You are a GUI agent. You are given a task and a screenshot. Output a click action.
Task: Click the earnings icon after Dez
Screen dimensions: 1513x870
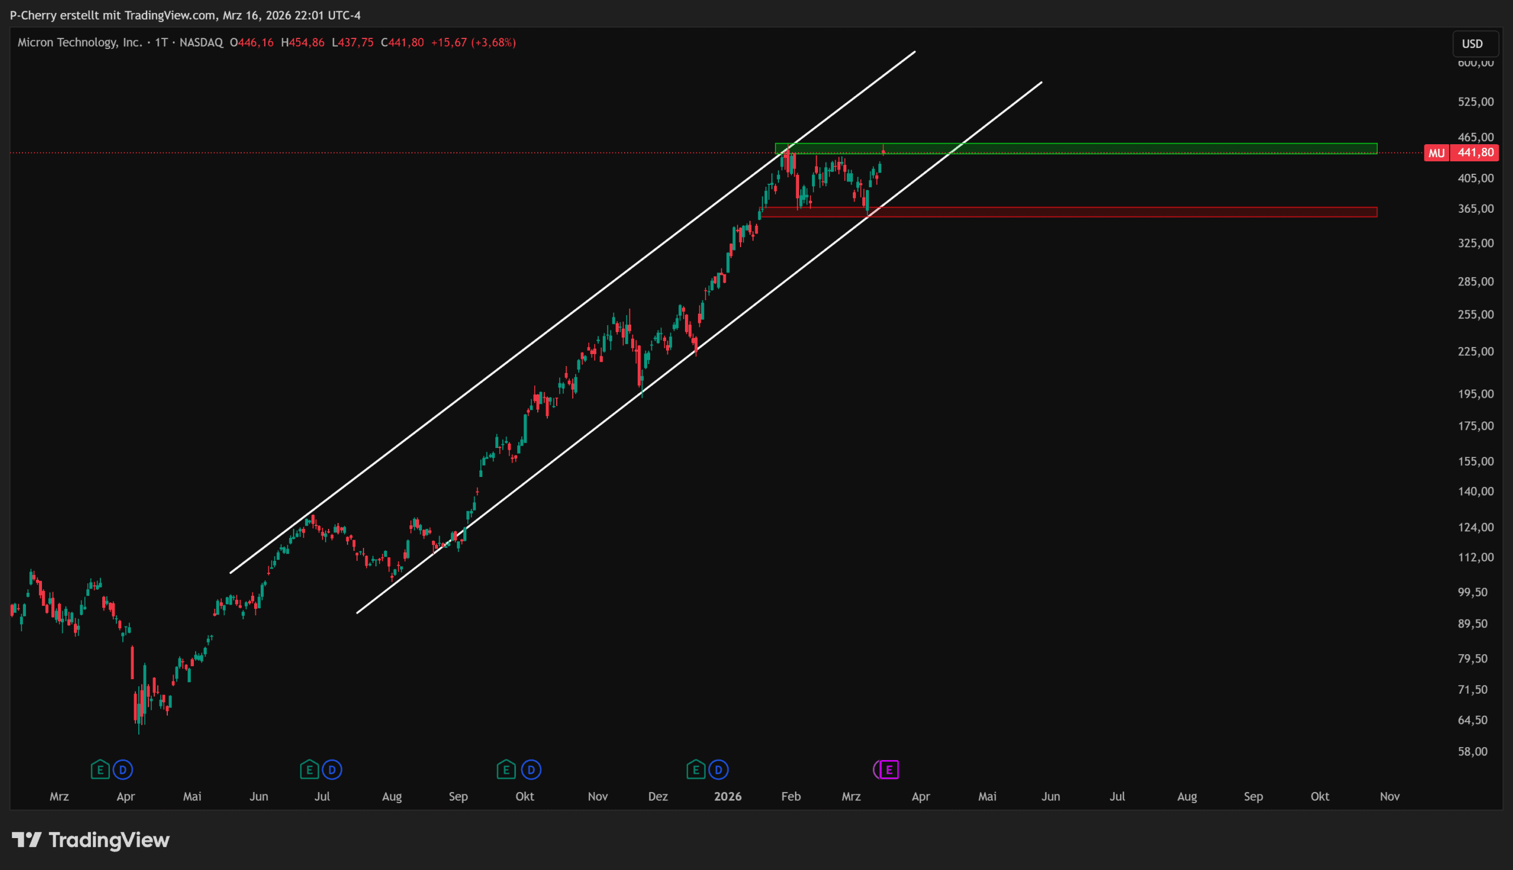coord(695,770)
